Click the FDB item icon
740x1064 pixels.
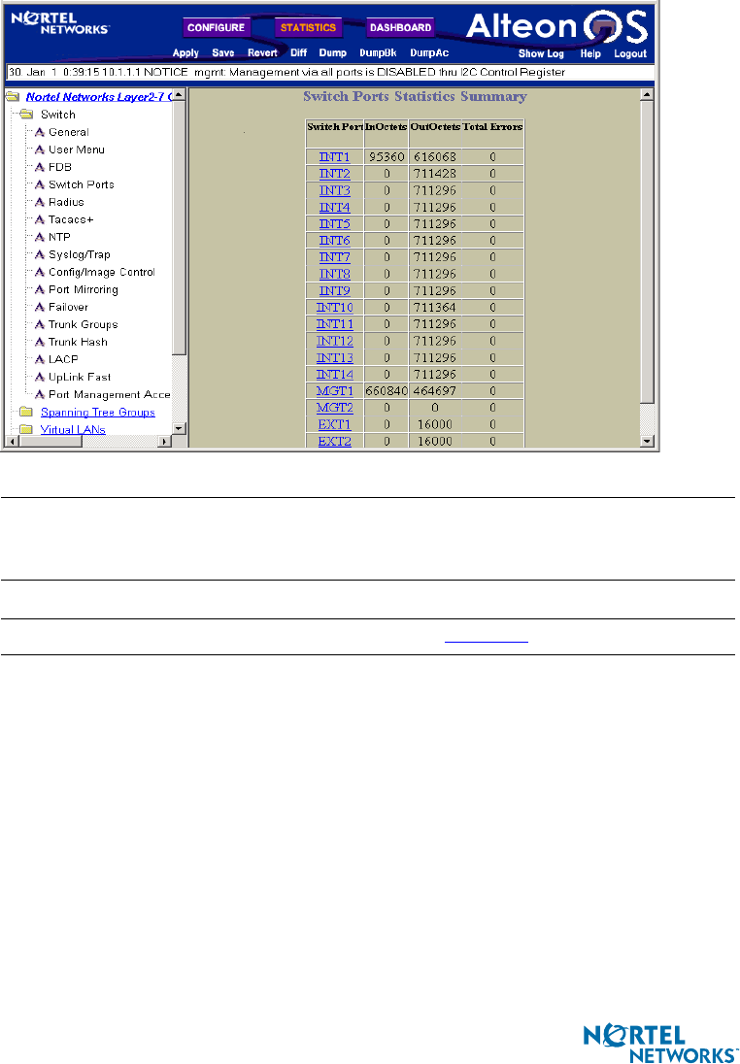tap(40, 167)
